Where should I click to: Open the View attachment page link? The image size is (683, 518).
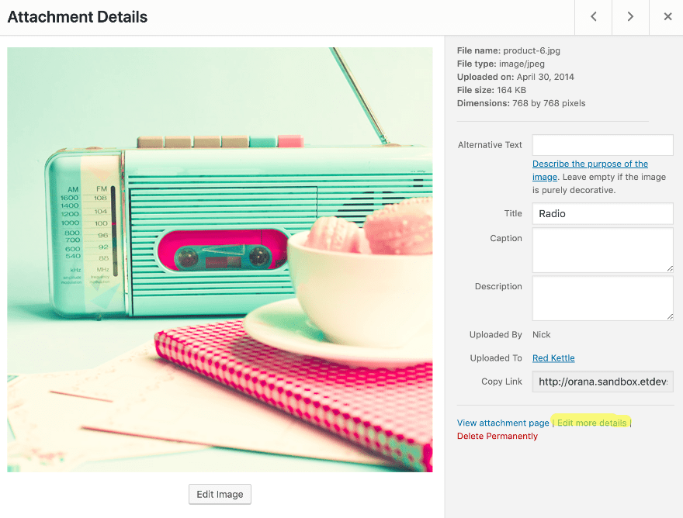click(503, 423)
